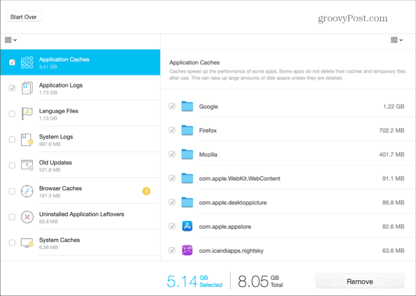
Task: Click the System Caches monitor icon
Action: [x=27, y=243]
